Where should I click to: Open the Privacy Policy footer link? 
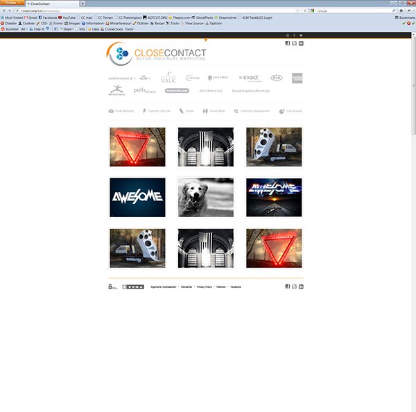coord(205,287)
